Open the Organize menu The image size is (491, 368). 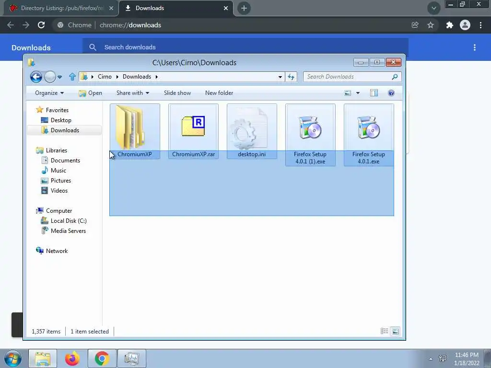coord(49,93)
